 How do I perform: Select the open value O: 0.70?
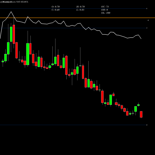click(x=55, y=7)
